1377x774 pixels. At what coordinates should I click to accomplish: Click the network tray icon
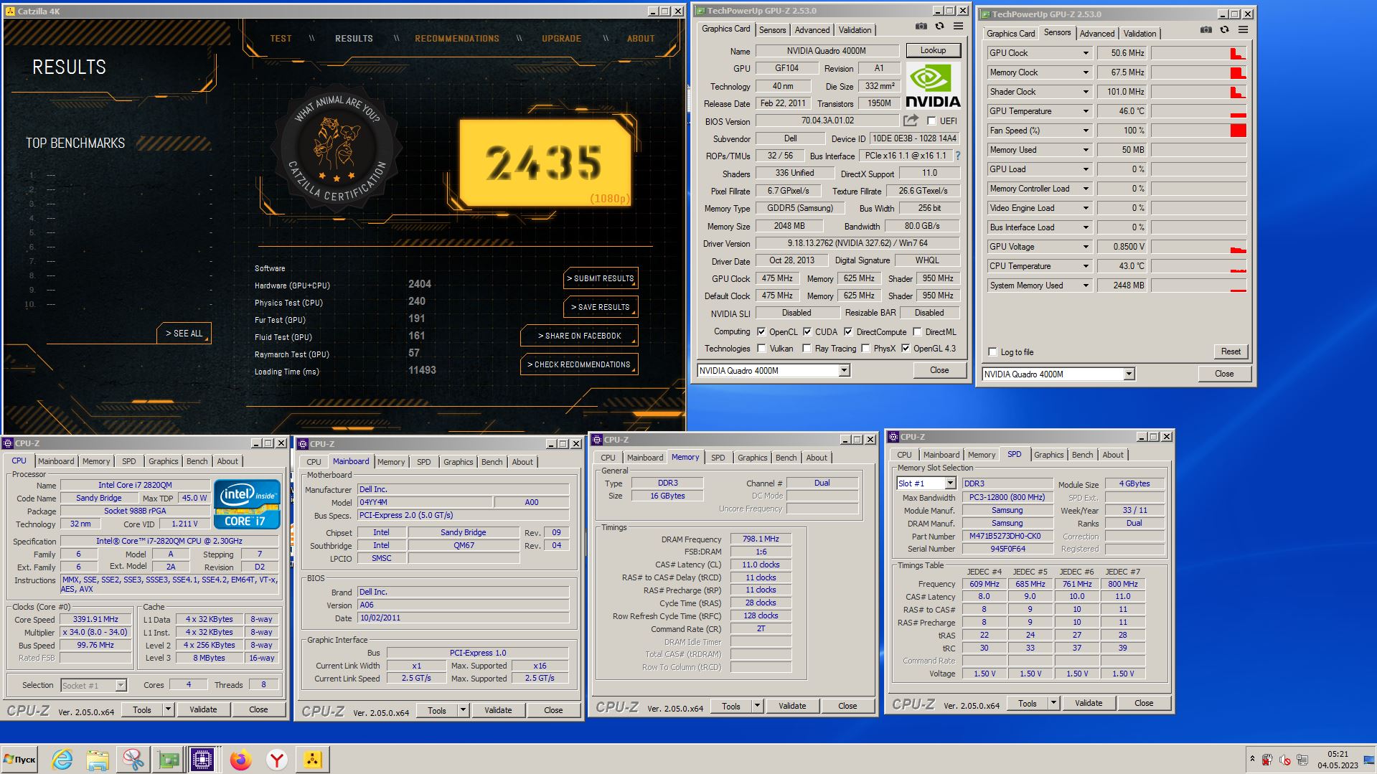click(1302, 760)
